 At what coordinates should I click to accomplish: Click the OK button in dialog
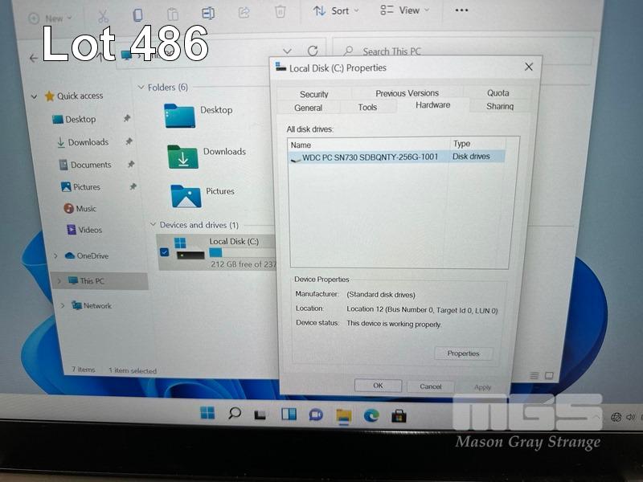click(x=378, y=386)
